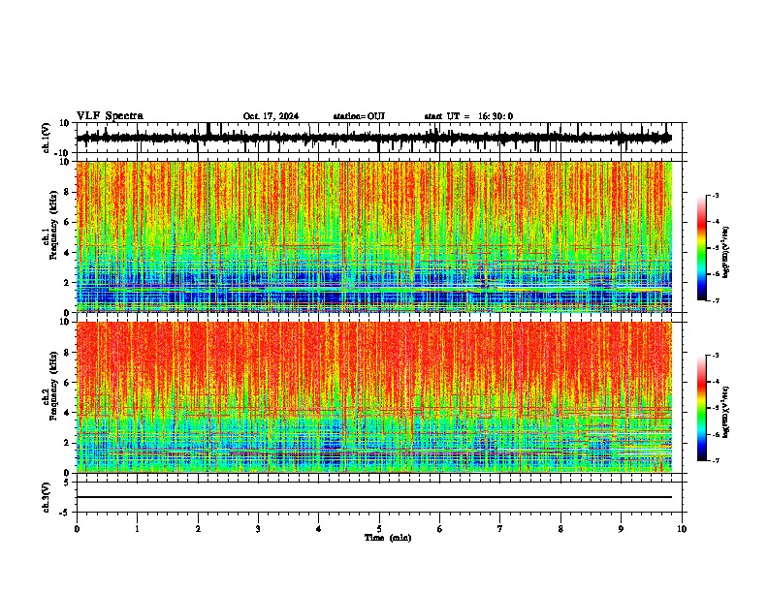
Task: Click inside the ch.2 spectrogram panel
Action: (x=374, y=397)
